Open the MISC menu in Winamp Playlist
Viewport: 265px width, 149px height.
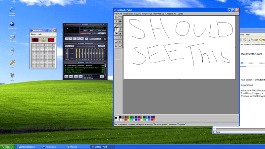(x=80, y=76)
